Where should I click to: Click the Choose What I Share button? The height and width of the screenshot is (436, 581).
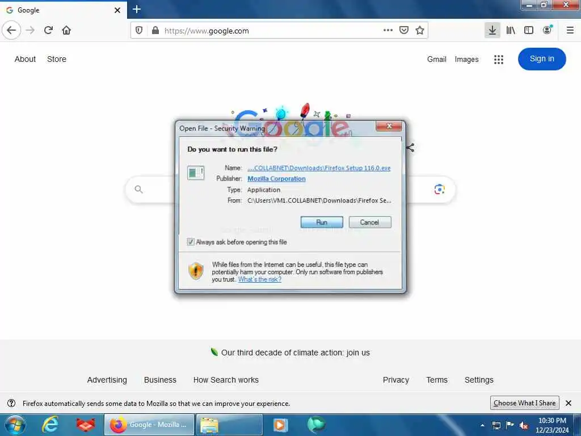pos(524,403)
